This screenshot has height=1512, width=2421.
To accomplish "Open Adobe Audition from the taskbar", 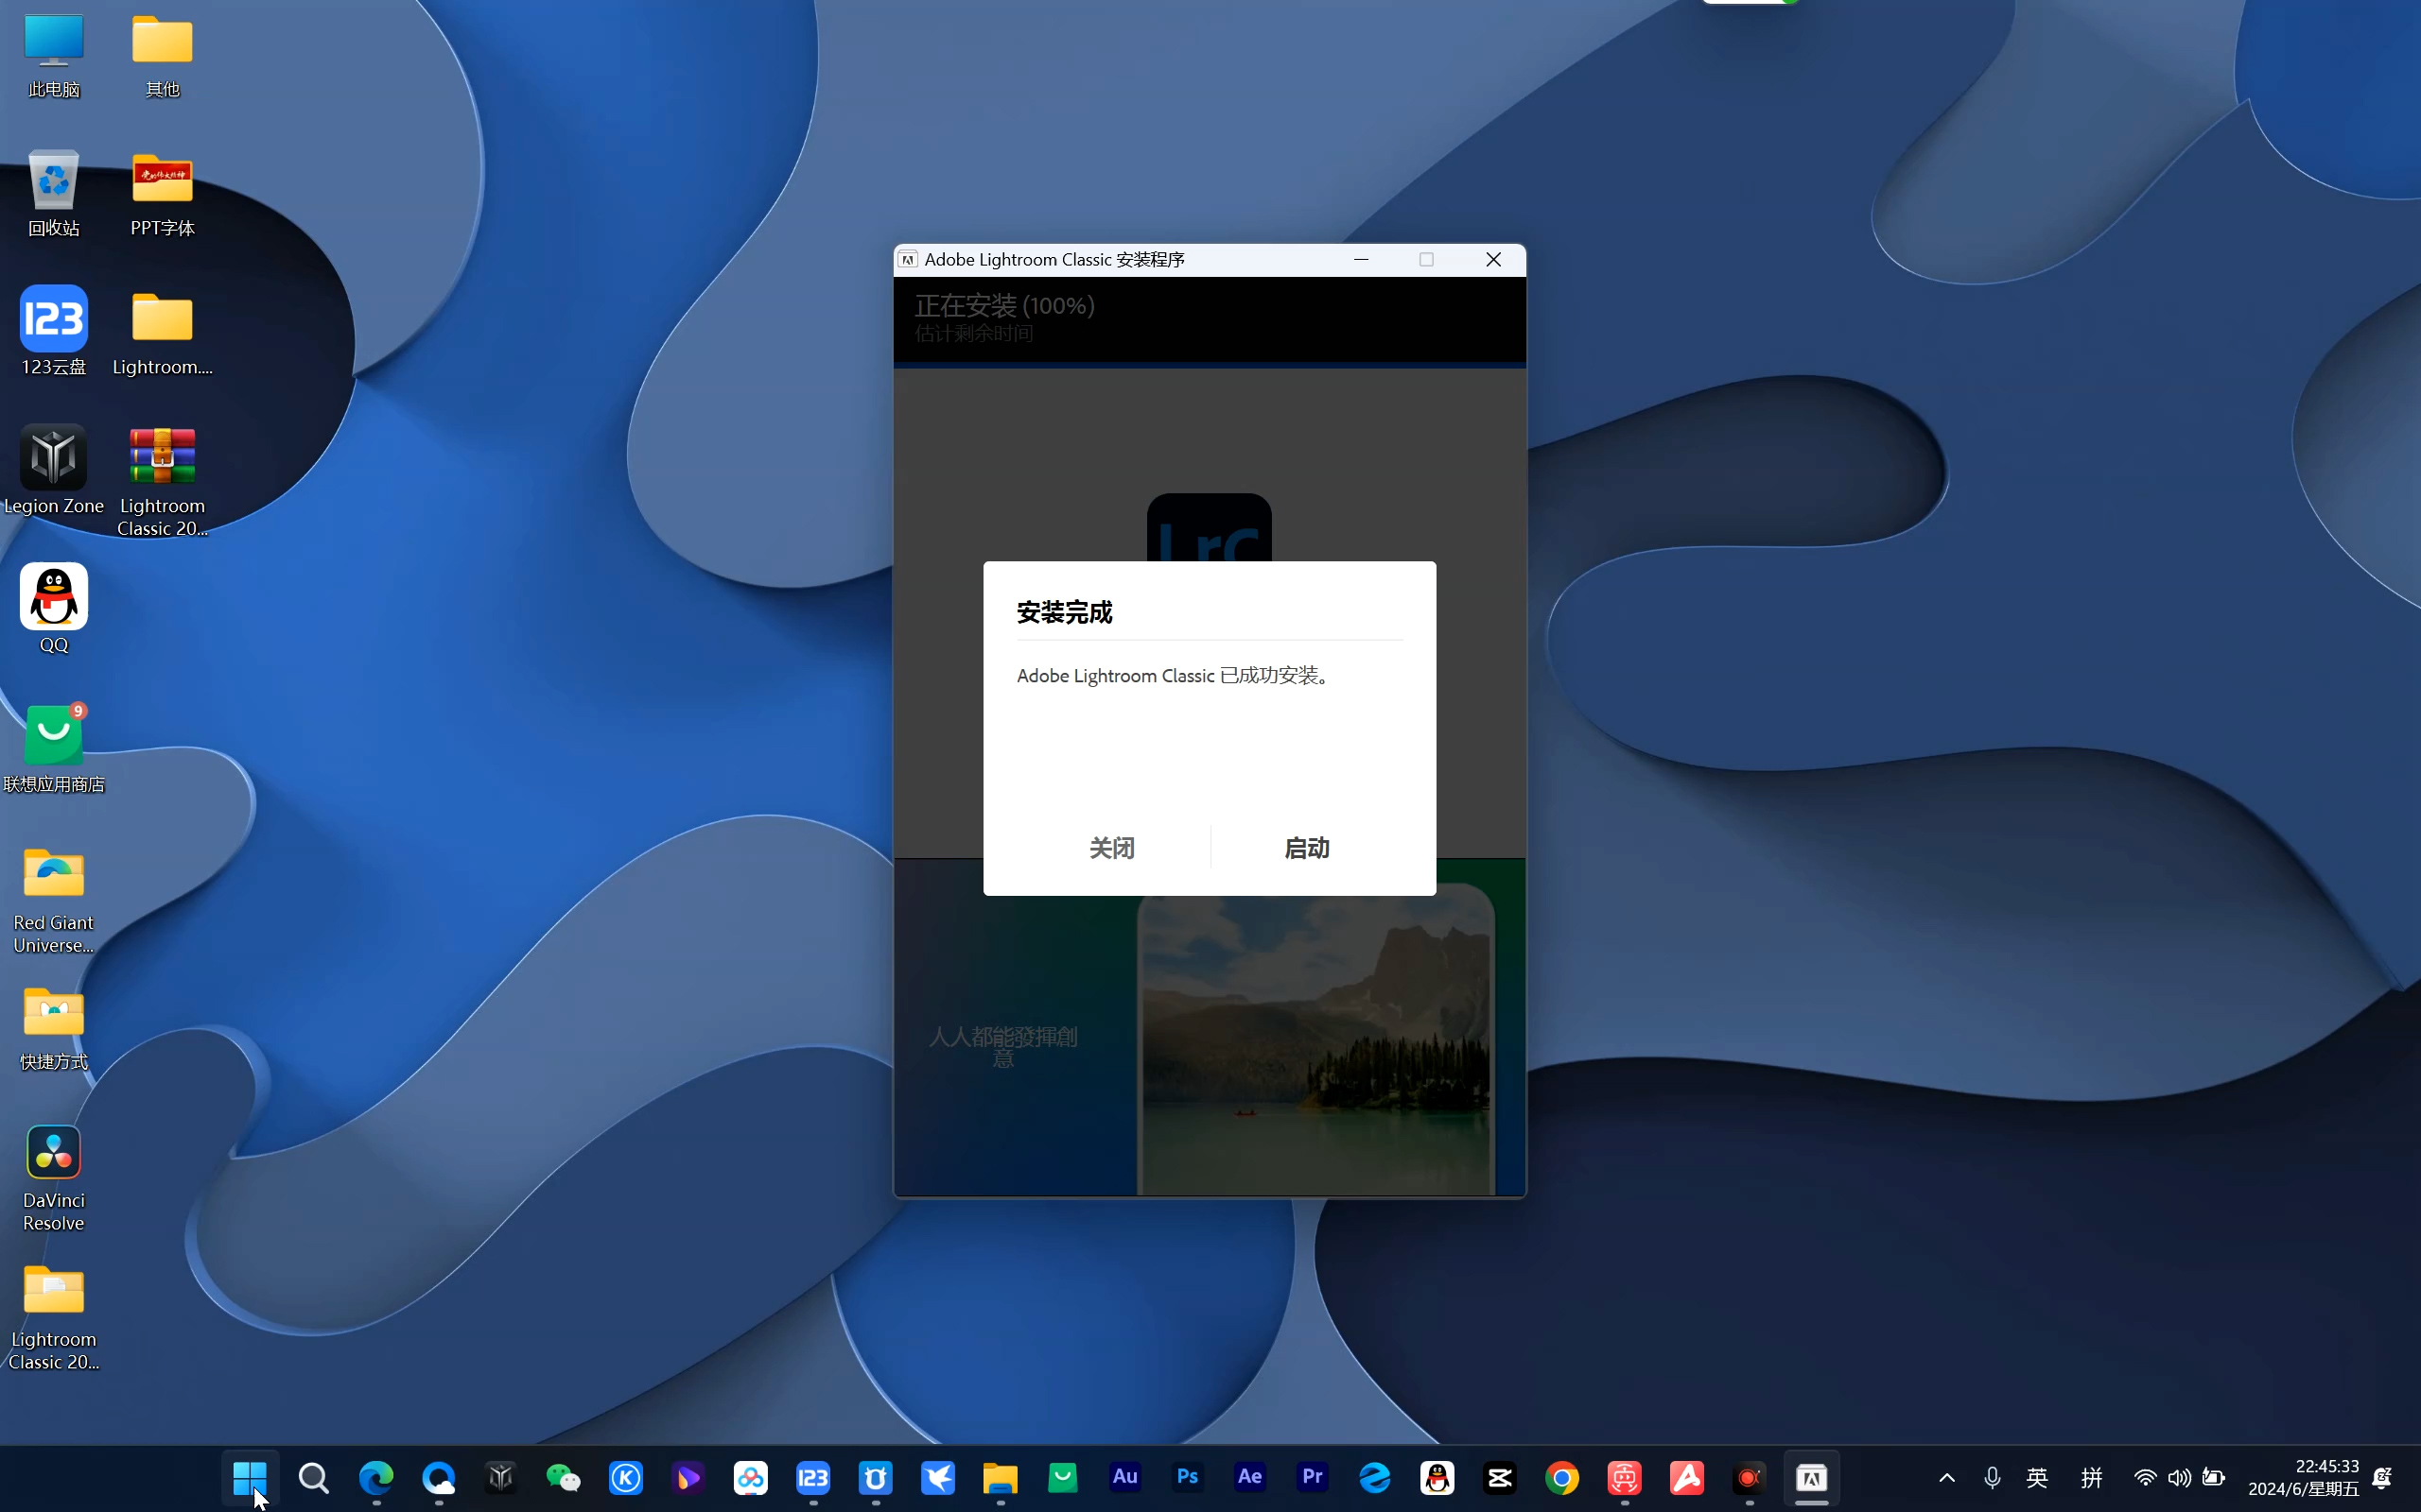I will 1124,1477.
